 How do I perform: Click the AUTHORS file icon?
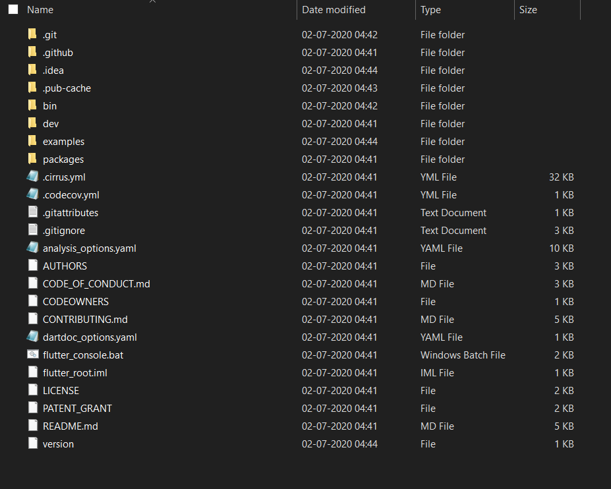[x=33, y=266]
